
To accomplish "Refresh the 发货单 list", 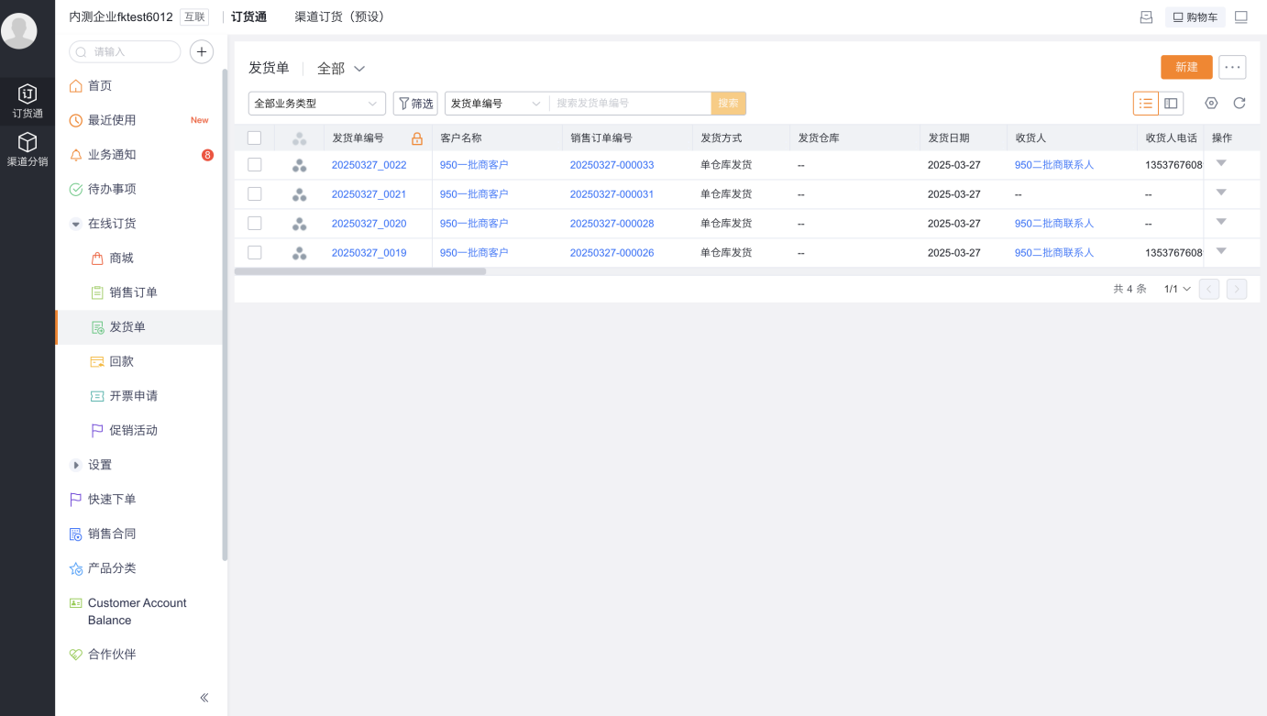I will pos(1239,104).
